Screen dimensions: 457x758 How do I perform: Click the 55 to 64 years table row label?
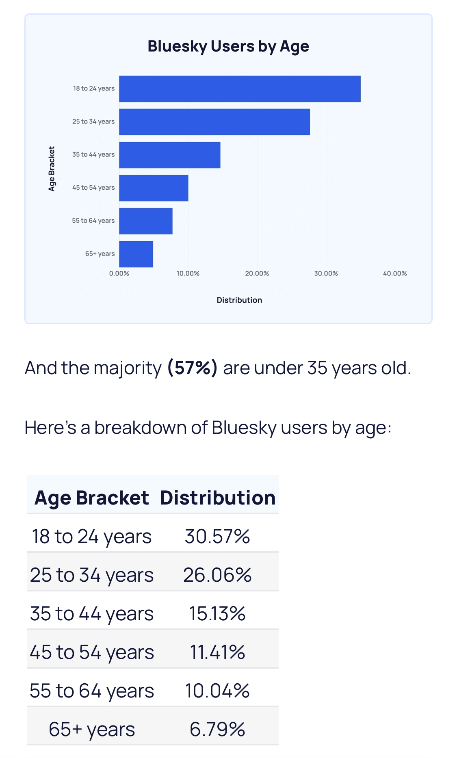92,691
